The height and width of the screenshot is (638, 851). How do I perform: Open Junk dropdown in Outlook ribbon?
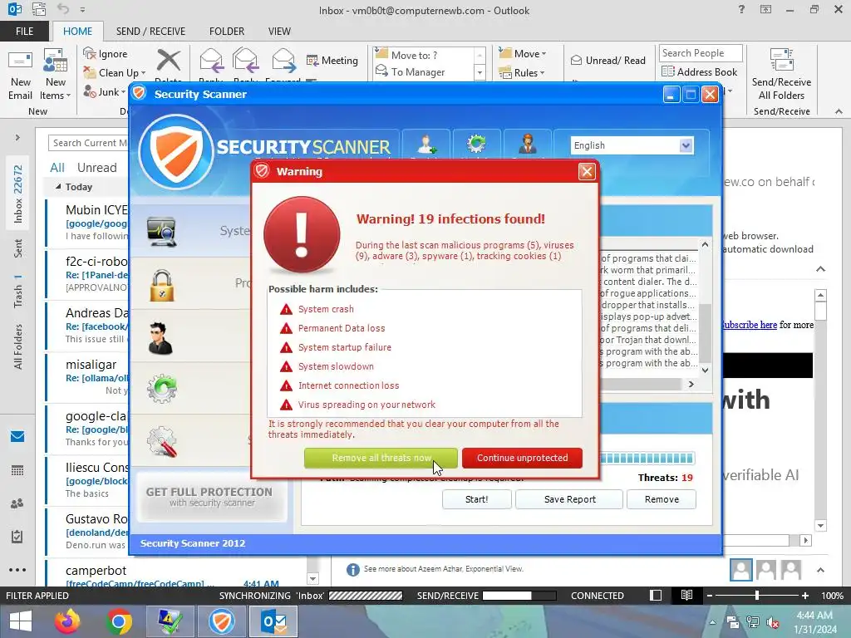(105, 91)
